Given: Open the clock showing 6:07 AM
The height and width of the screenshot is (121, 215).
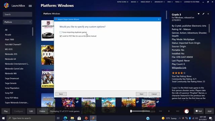Looking at the screenshot, I should click(203, 118).
